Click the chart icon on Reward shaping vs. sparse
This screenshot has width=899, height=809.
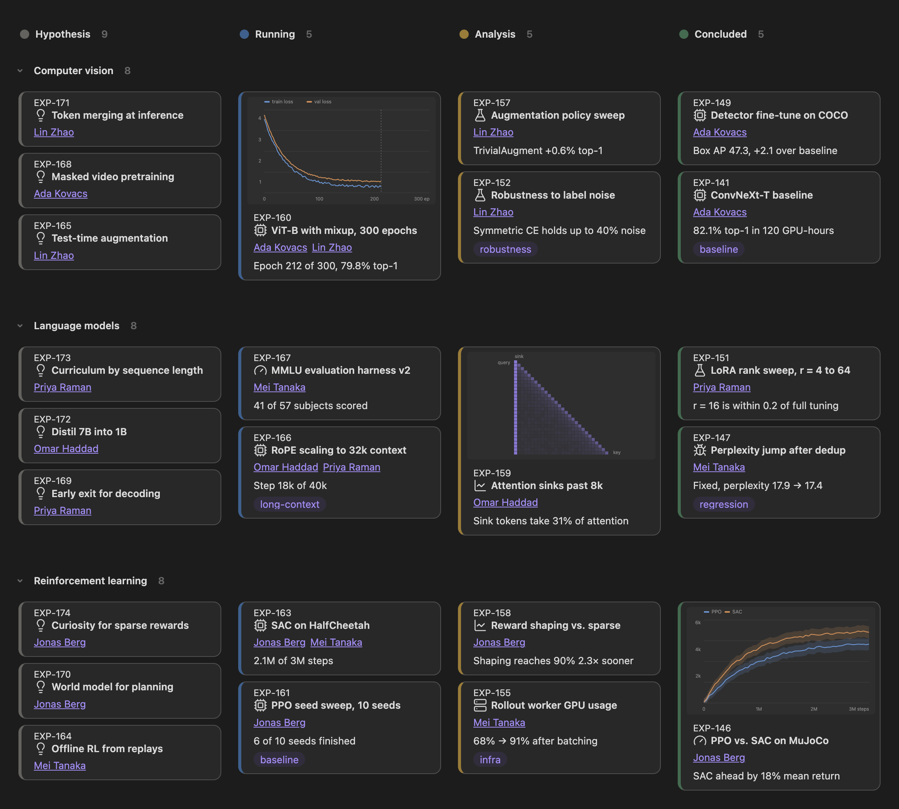pyautogui.click(x=480, y=625)
